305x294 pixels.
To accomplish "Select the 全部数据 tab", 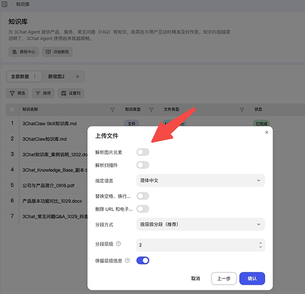I will click(x=20, y=76).
